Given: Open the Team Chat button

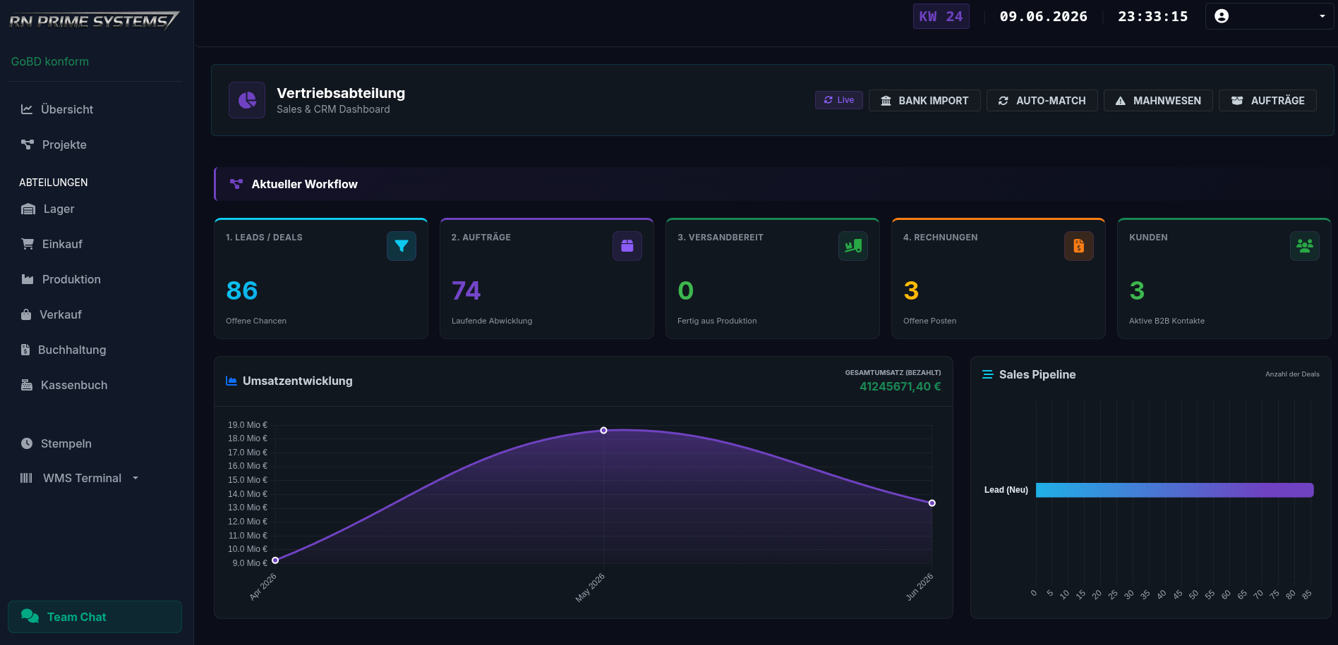Looking at the screenshot, I should coord(95,616).
